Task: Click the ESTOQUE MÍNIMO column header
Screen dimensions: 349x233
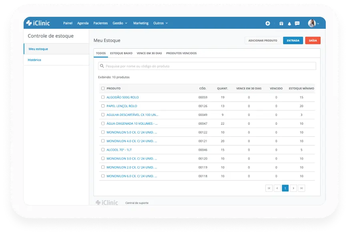Action: click(x=301, y=88)
